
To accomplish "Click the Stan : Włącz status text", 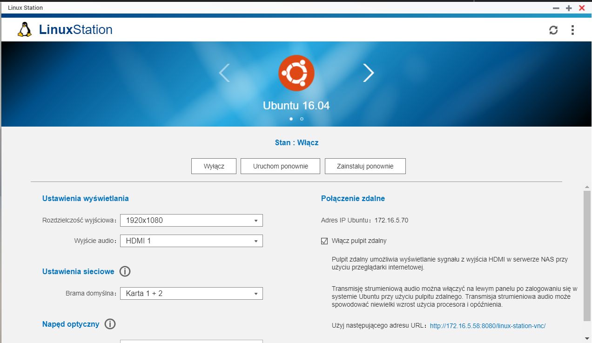I will pyautogui.click(x=296, y=142).
